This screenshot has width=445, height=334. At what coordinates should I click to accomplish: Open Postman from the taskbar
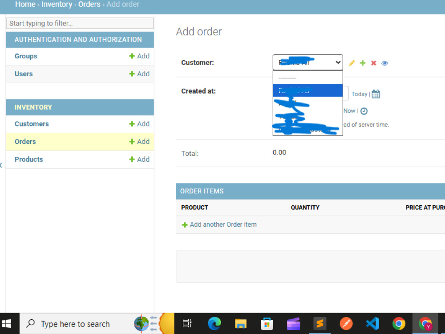point(346,324)
